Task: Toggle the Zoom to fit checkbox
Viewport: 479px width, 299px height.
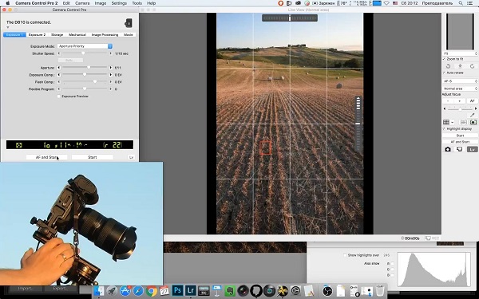Action: [x=444, y=59]
